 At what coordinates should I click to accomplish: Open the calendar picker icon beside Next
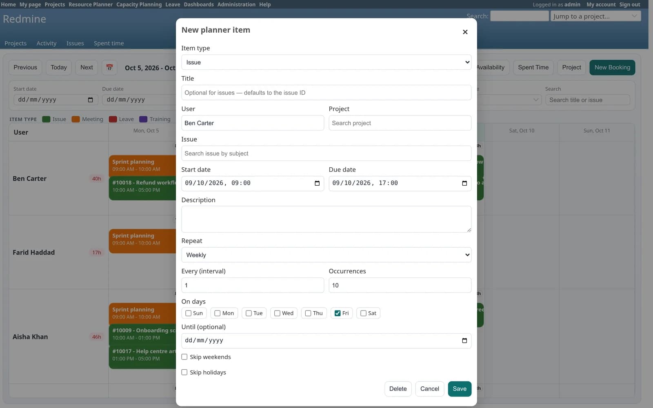point(109,67)
